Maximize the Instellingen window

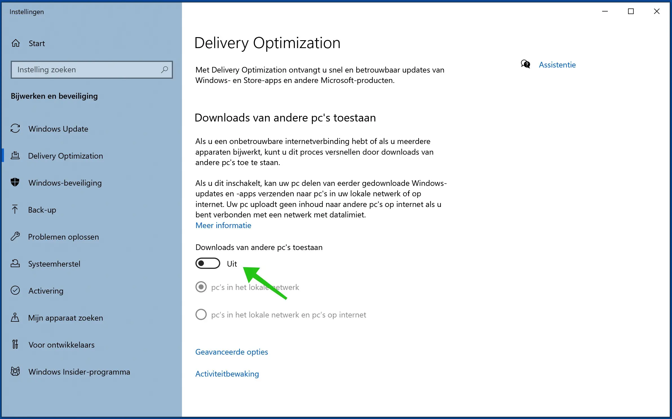(x=631, y=11)
